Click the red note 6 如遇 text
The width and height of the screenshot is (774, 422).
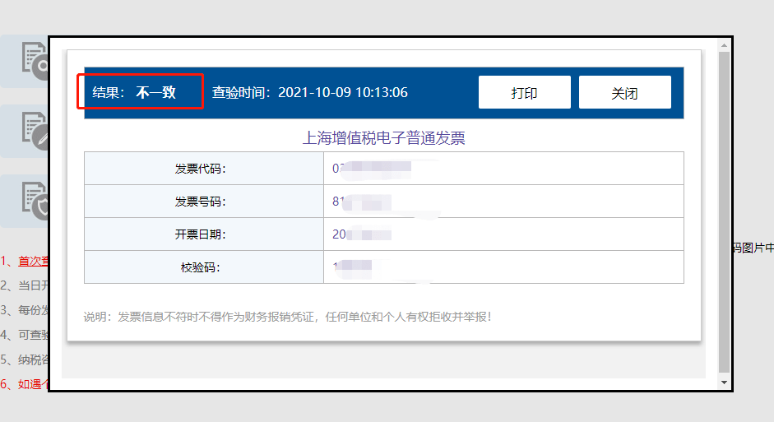25,384
